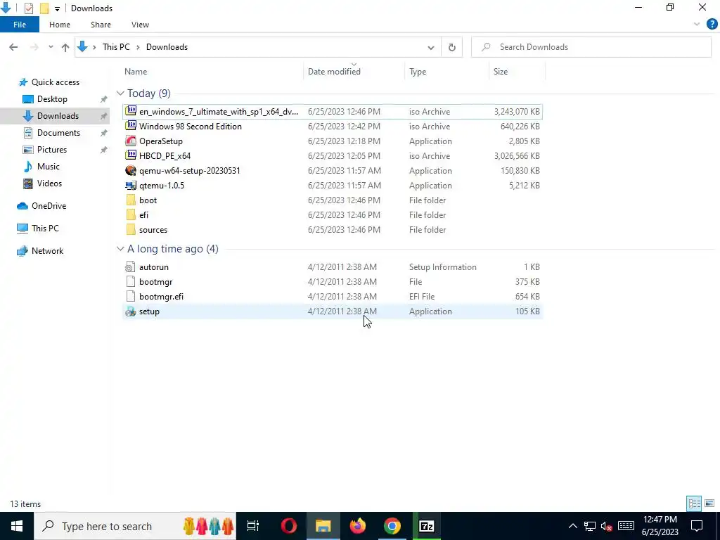Open 7-Zip from the taskbar
Viewport: 720px width, 540px height.
(x=427, y=526)
